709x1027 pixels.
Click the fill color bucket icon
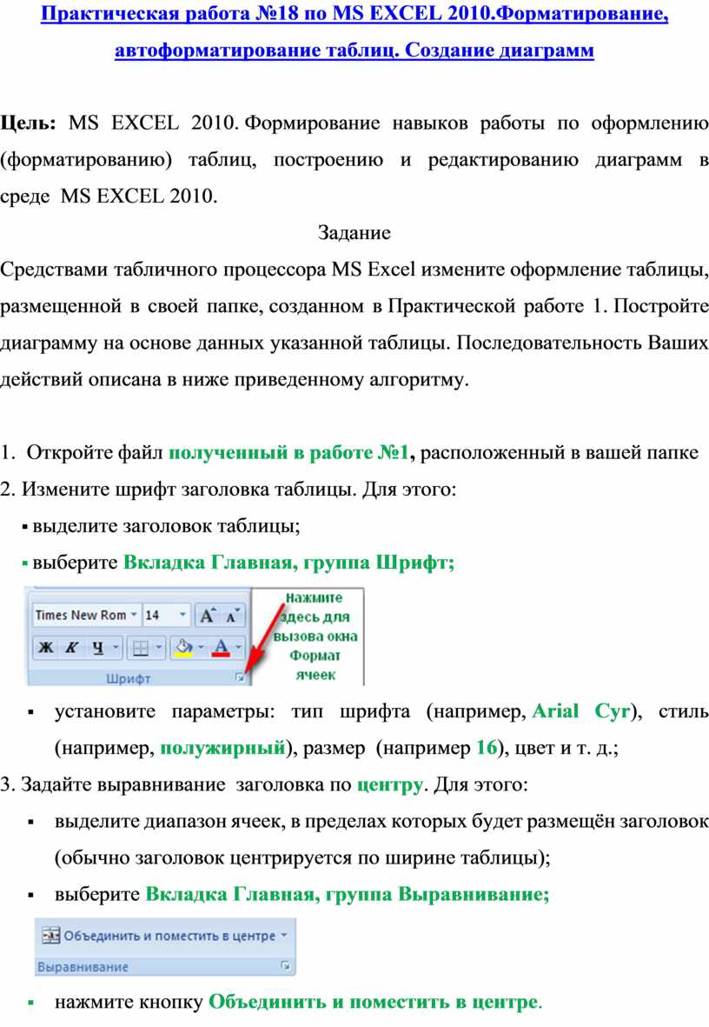184,648
